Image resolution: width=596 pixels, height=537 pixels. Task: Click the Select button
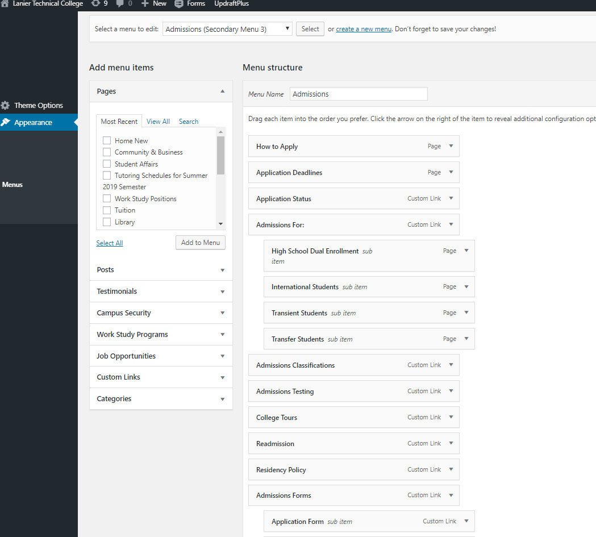(310, 29)
